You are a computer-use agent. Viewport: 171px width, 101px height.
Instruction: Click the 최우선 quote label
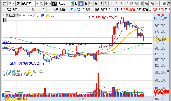(117, 10)
